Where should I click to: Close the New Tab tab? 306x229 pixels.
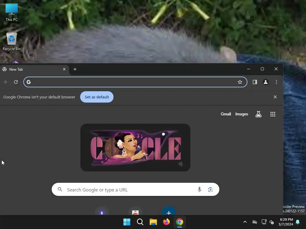pyautogui.click(x=64, y=69)
